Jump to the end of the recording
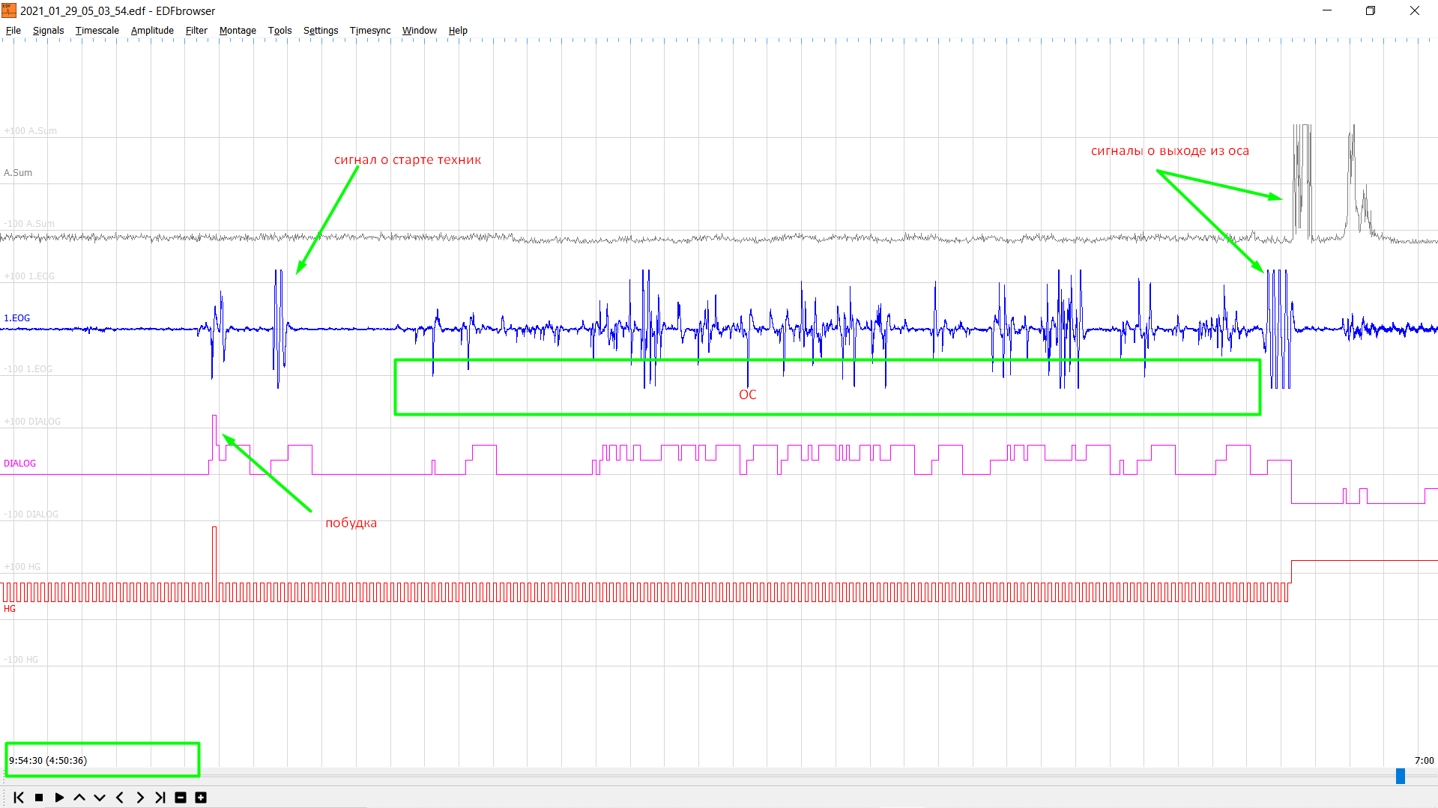This screenshot has height=808, width=1438. pos(160,798)
